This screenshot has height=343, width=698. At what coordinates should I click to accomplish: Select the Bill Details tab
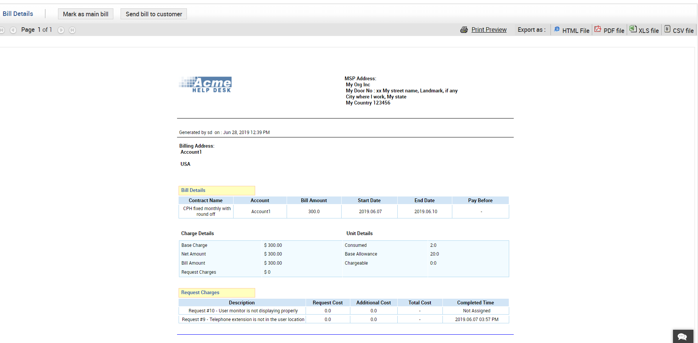18,14
